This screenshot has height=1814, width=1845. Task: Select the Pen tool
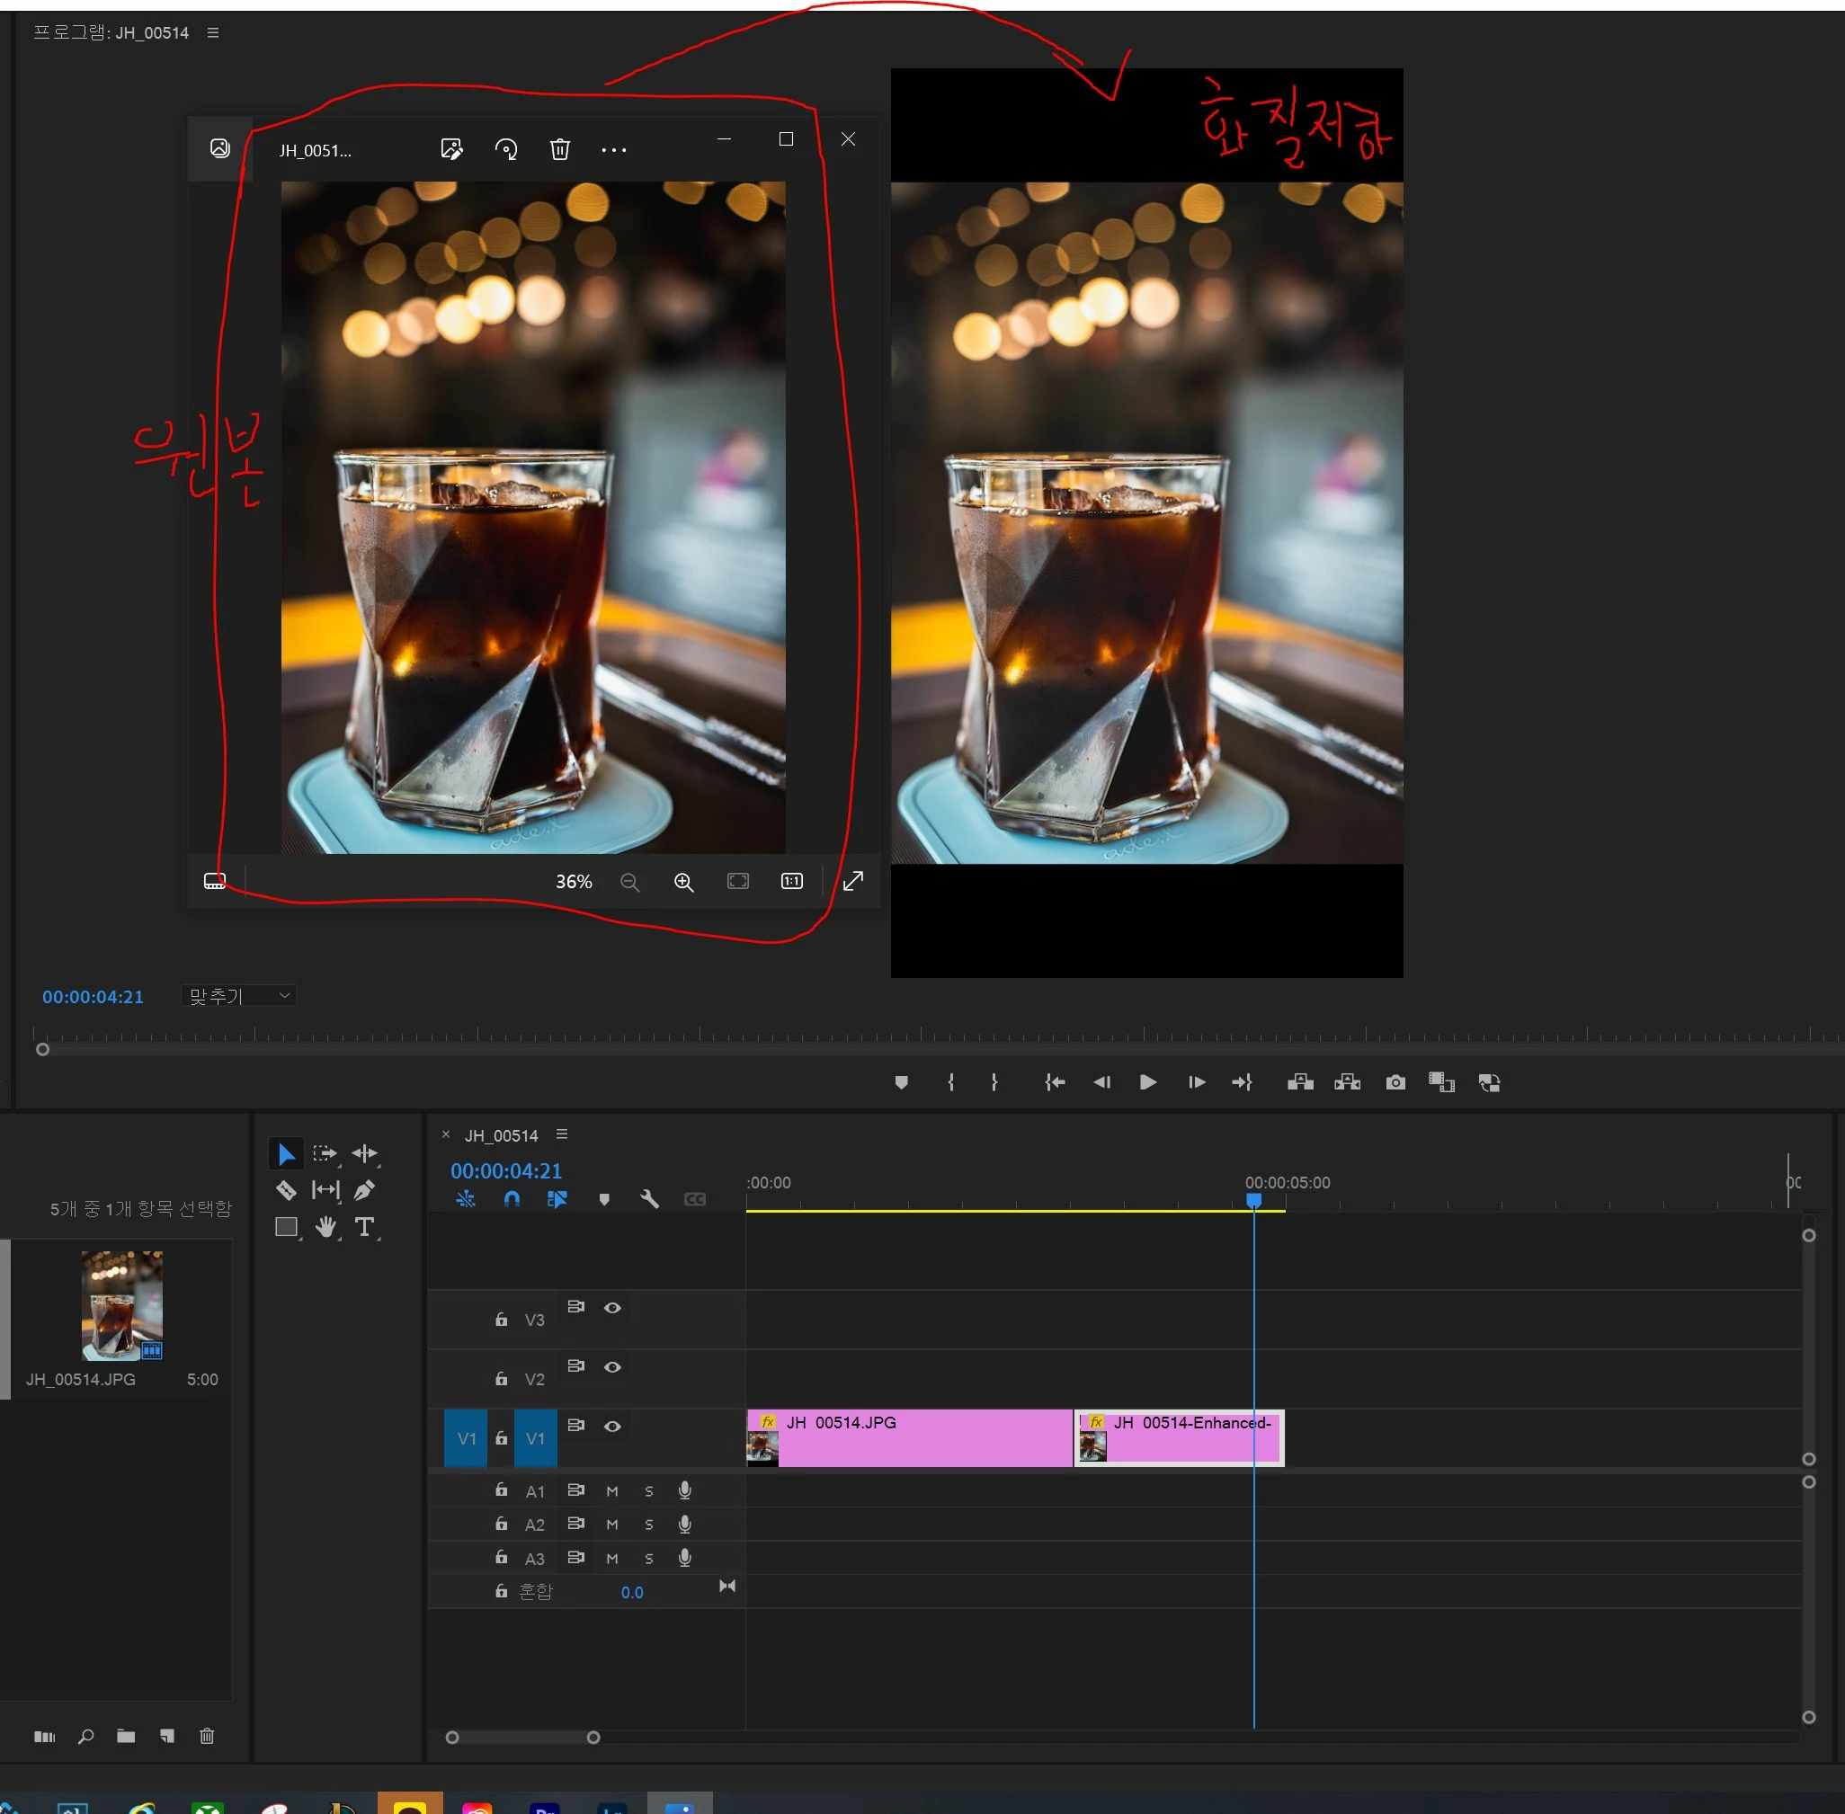pos(364,1190)
